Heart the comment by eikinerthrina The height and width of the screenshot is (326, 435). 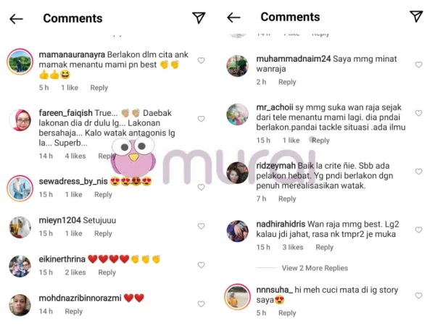(x=201, y=265)
